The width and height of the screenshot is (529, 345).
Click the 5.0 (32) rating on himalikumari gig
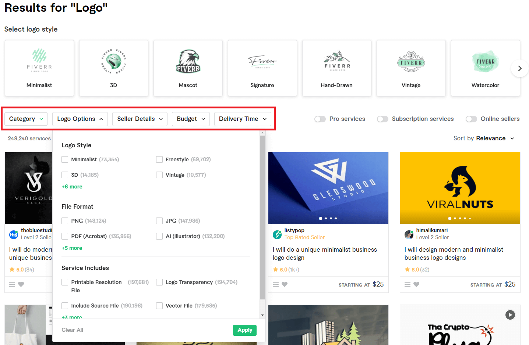click(x=417, y=270)
